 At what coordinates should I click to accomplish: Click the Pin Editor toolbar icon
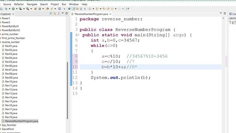coord(128,9)
